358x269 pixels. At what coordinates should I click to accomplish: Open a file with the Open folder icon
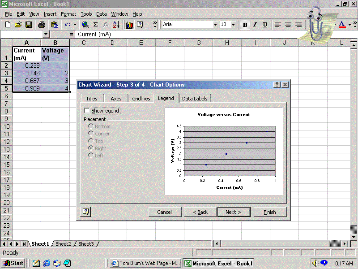tap(18, 25)
